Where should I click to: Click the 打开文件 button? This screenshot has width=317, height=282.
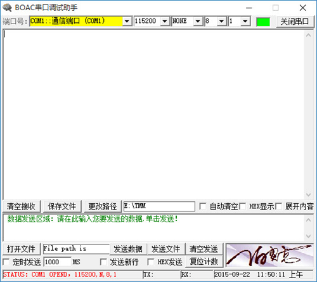pos(22,249)
